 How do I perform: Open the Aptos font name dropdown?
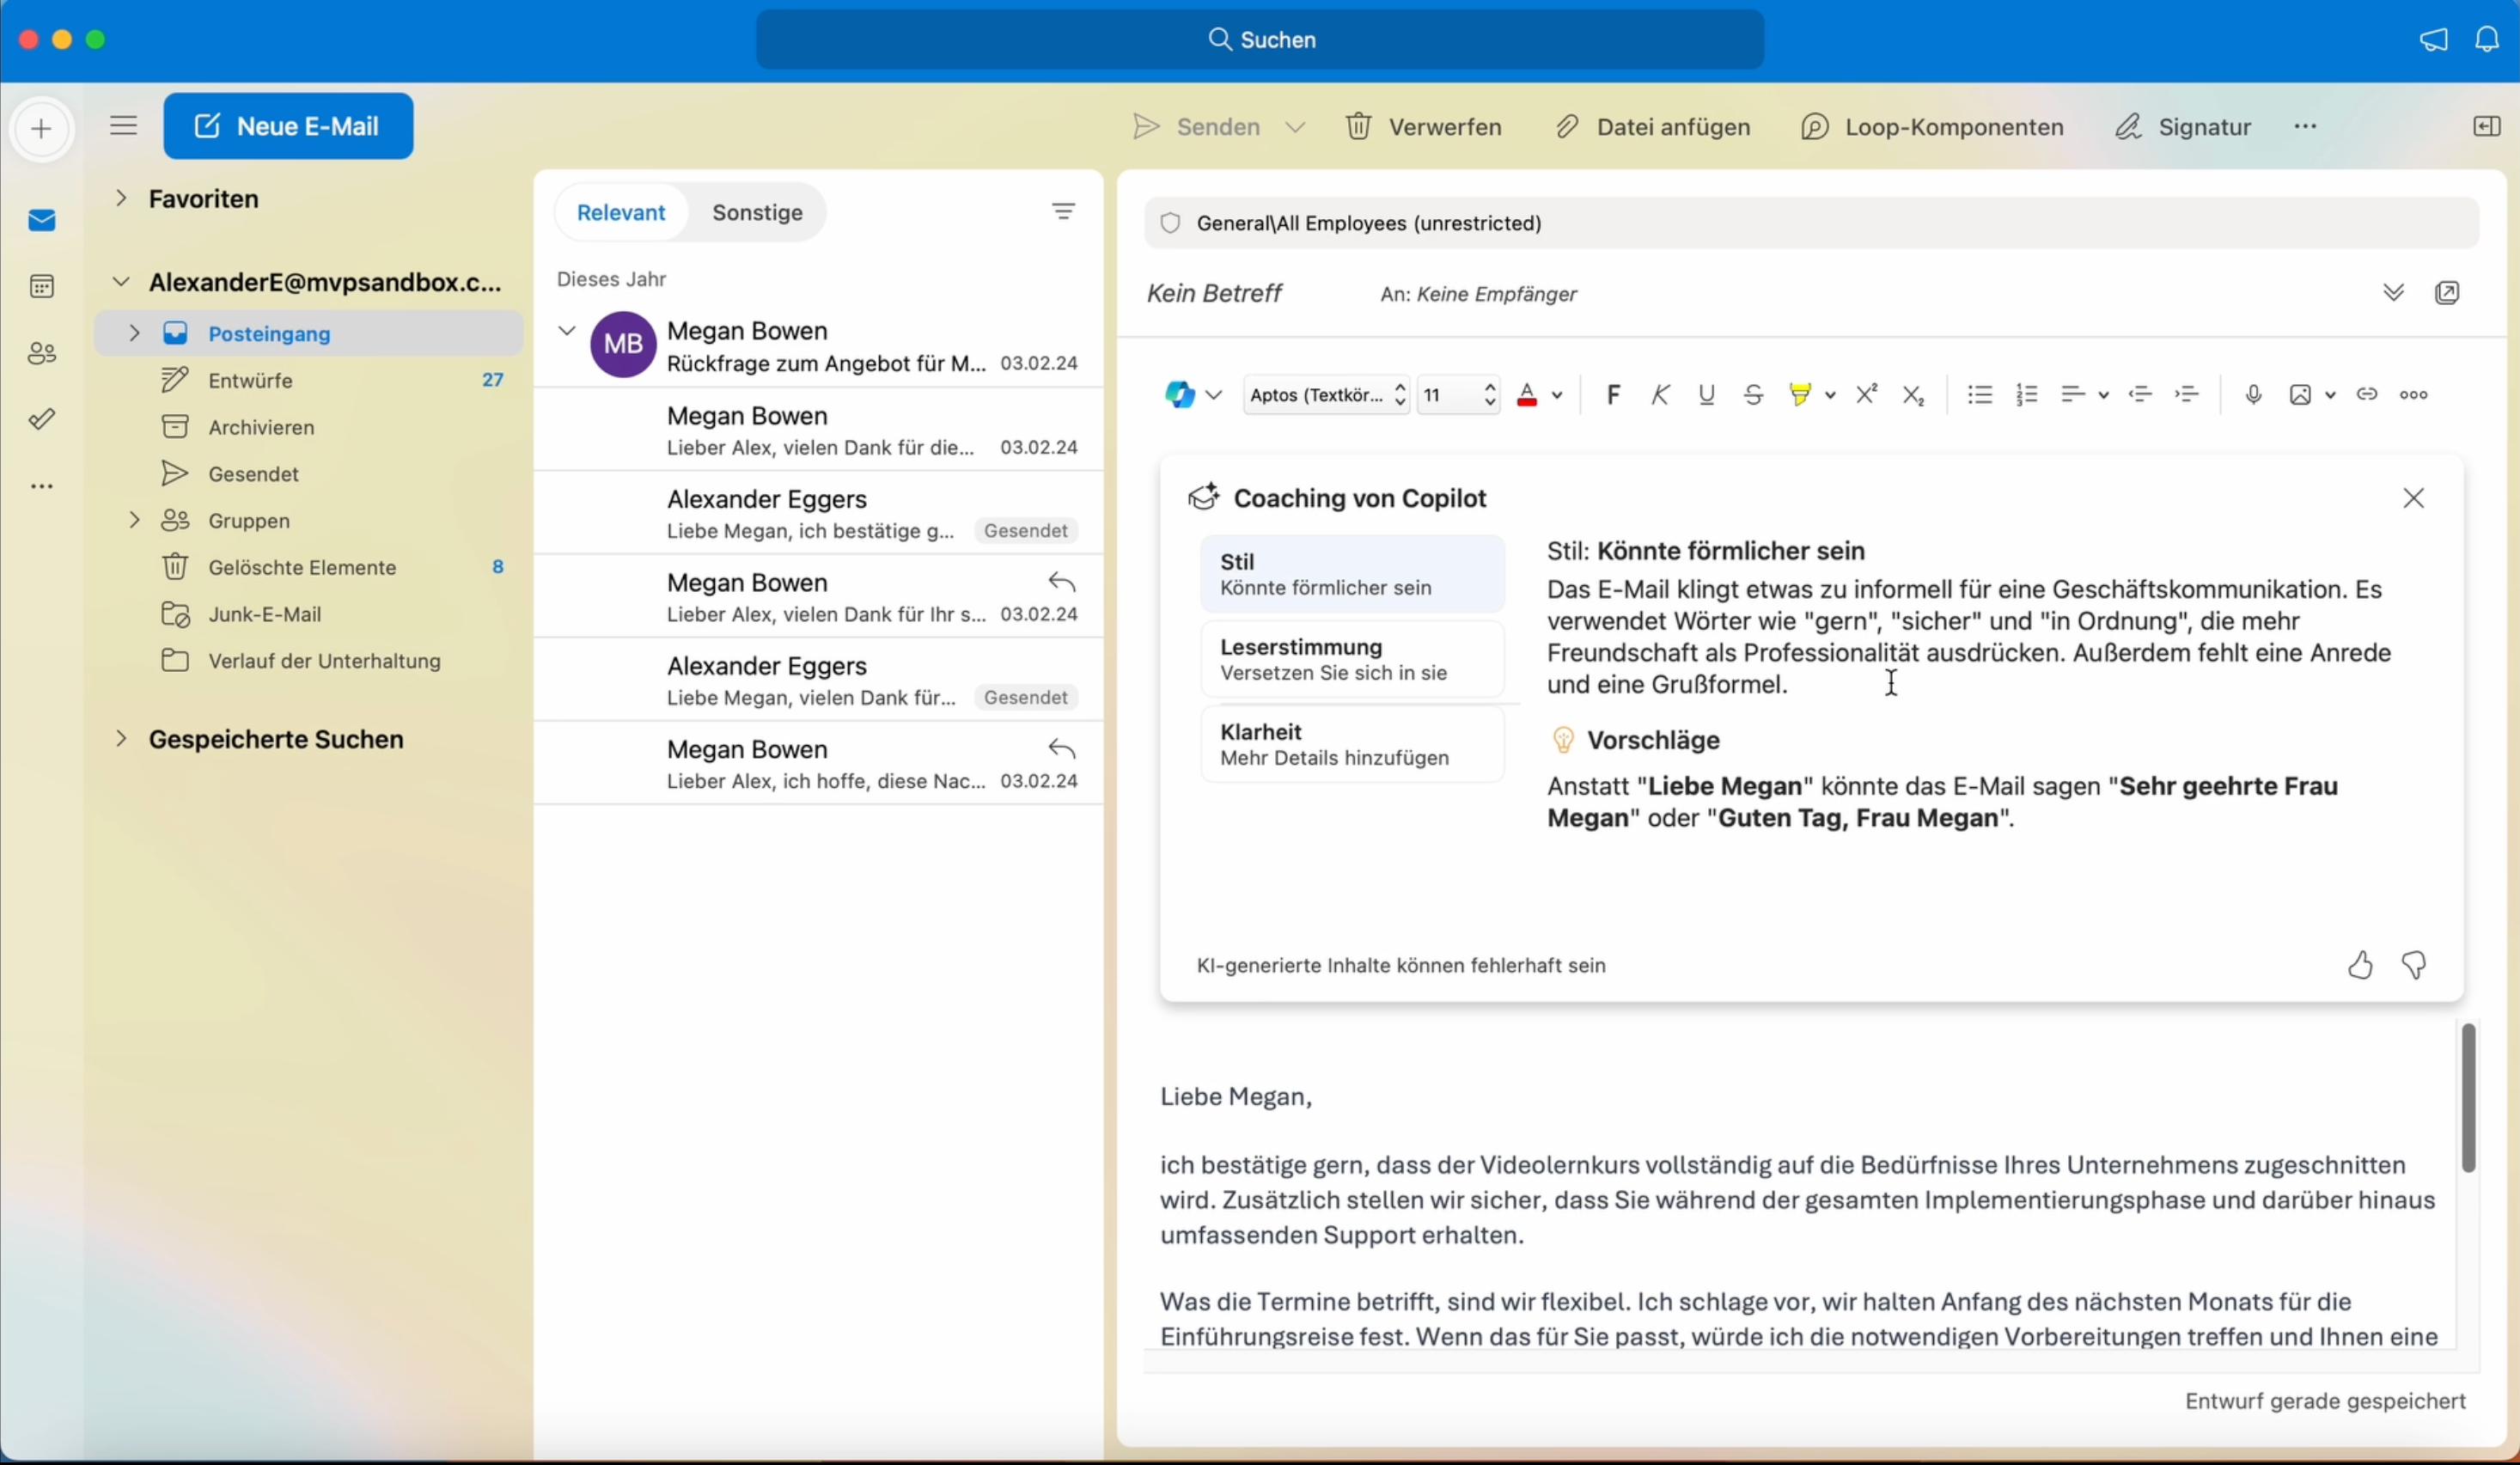click(x=1326, y=395)
